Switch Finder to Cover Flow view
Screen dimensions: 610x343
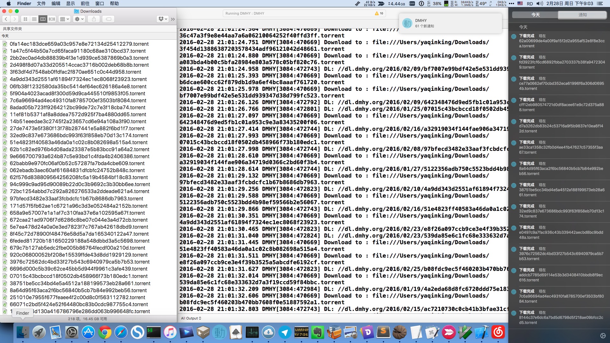pyautogui.click(x=52, y=19)
